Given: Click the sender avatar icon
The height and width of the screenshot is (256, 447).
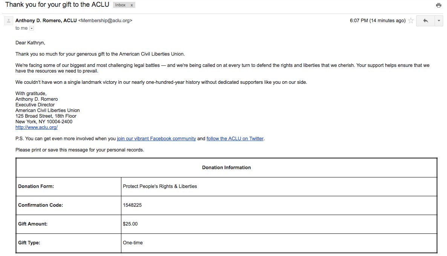Looking at the screenshot, I should tap(9, 21).
